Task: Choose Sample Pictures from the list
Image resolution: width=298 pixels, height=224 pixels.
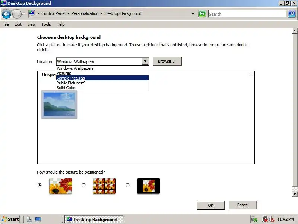Action: click(x=102, y=78)
